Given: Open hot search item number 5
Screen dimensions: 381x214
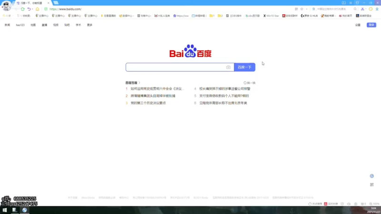Looking at the screenshot, I should pos(224,96).
